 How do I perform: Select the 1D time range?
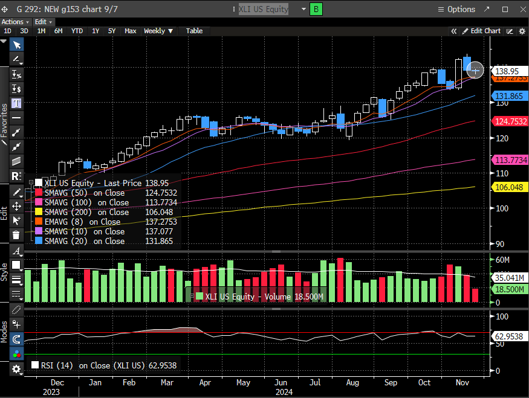7,31
